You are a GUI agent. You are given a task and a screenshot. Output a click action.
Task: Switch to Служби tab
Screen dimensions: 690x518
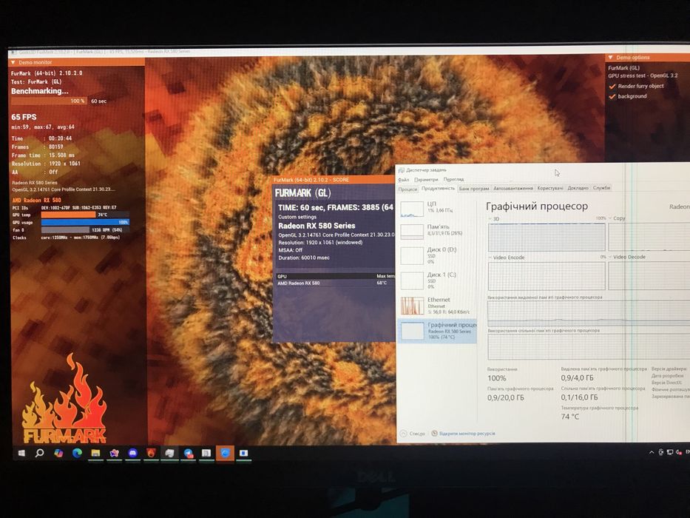point(601,188)
